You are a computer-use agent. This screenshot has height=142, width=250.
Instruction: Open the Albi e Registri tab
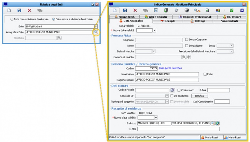[156, 17]
